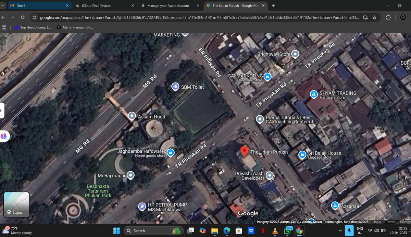Open SHYAM TRADING shop marker icon
Viewport: 411px width, 237px height.
tap(313, 94)
